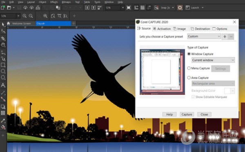Click the Menu Capture Settings button

tap(220, 68)
